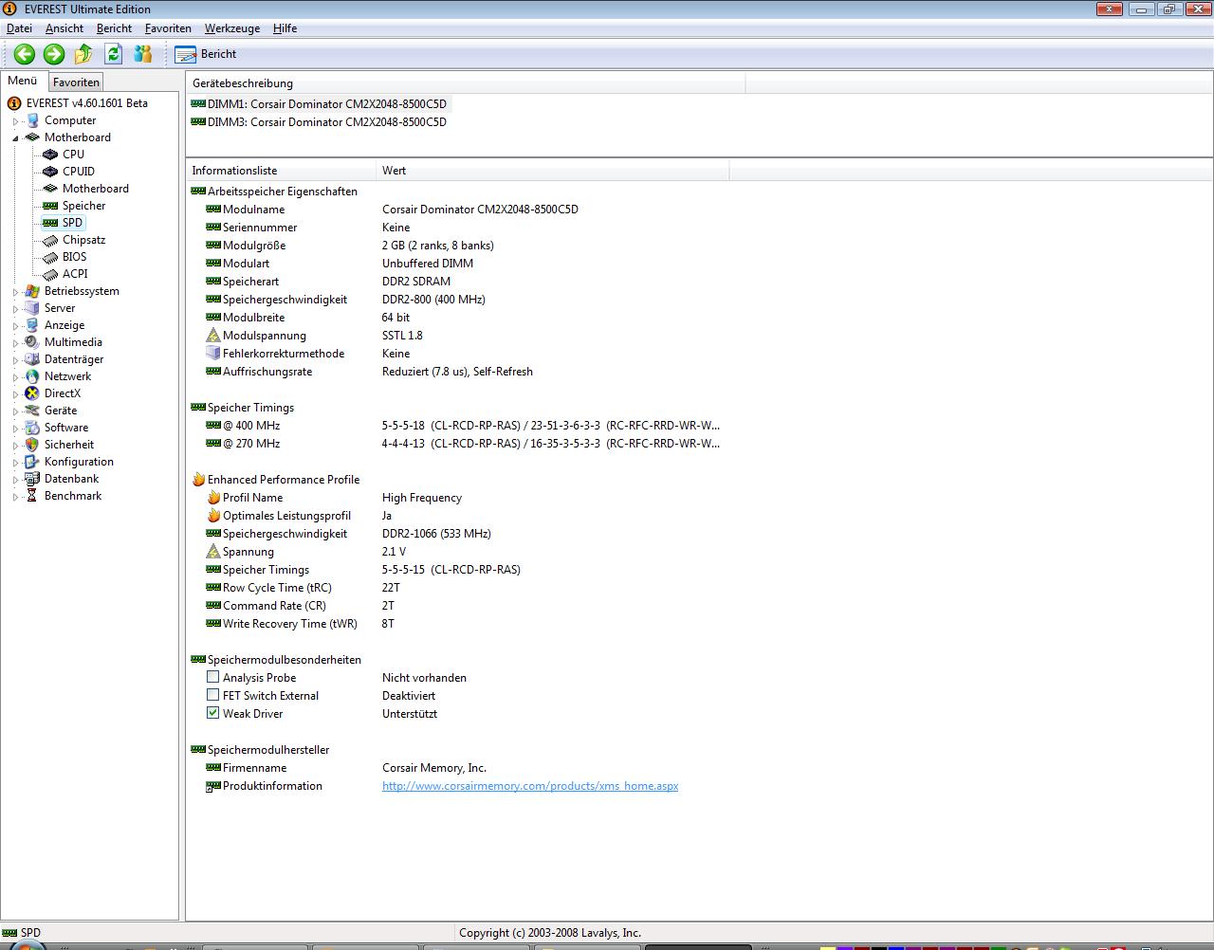Screen dimensions: 1214x950
Task: Refresh the page with the green arrows icon
Action: [114, 54]
